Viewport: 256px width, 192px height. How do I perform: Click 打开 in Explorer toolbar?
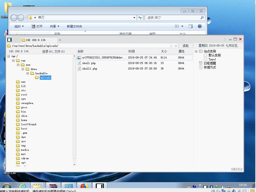(x=37, y=26)
